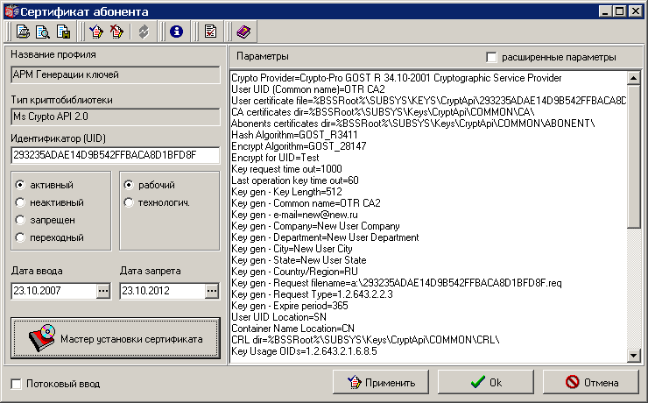This screenshot has width=648, height=403.
Task: Click the parameters scrollbar down arrow
Action: click(633, 355)
